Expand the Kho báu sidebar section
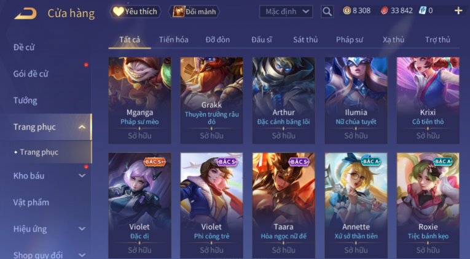The width and height of the screenshot is (470, 259). point(82,176)
